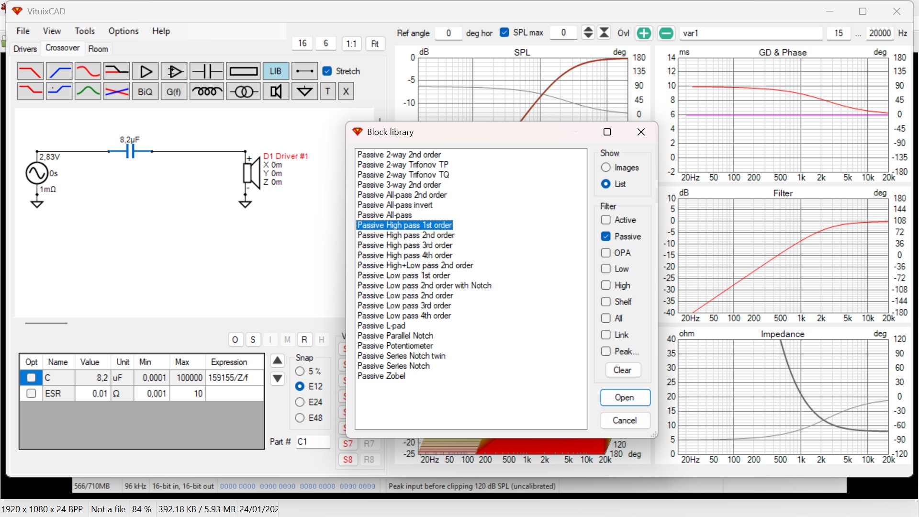Image resolution: width=919 pixels, height=517 pixels.
Task: Toggle the Stretch checkbox
Action: 327,71
